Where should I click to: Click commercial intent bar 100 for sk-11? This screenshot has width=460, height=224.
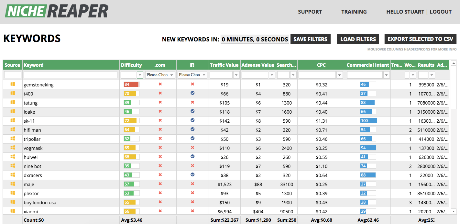click(368, 121)
